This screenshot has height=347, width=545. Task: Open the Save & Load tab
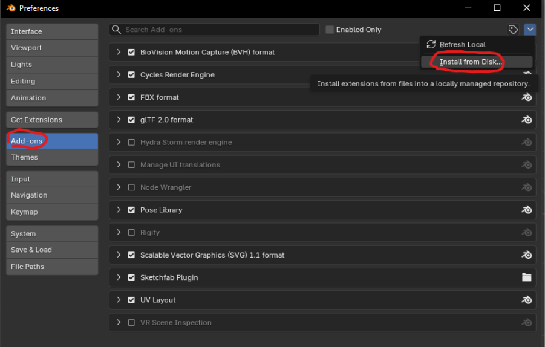click(x=52, y=250)
